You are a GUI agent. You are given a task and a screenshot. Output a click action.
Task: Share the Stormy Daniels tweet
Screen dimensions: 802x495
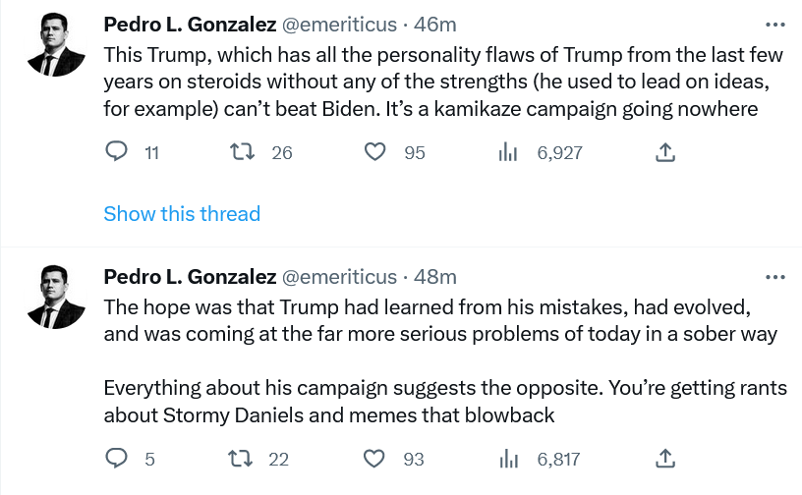pos(664,459)
